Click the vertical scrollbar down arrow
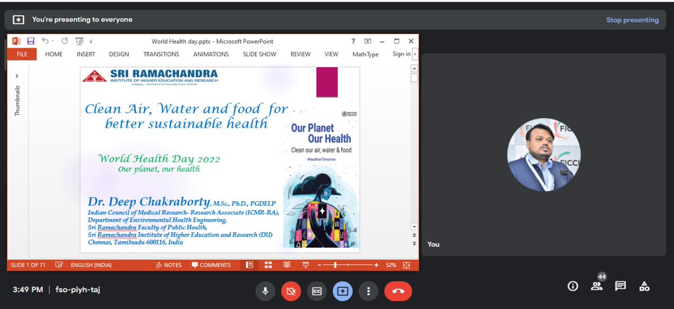Image resolution: width=674 pixels, height=309 pixels. tap(415, 227)
